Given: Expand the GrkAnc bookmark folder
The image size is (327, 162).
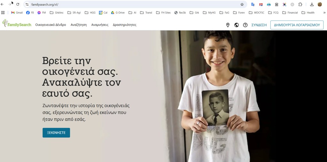Looking at the screenshot, I should [x=57, y=13].
